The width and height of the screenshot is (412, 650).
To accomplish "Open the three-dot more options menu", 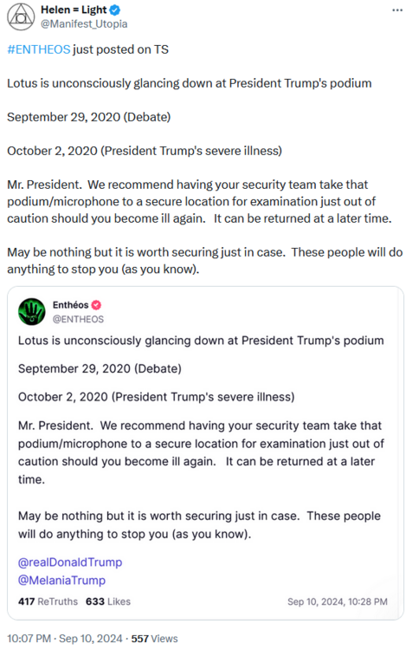I will tap(397, 10).
